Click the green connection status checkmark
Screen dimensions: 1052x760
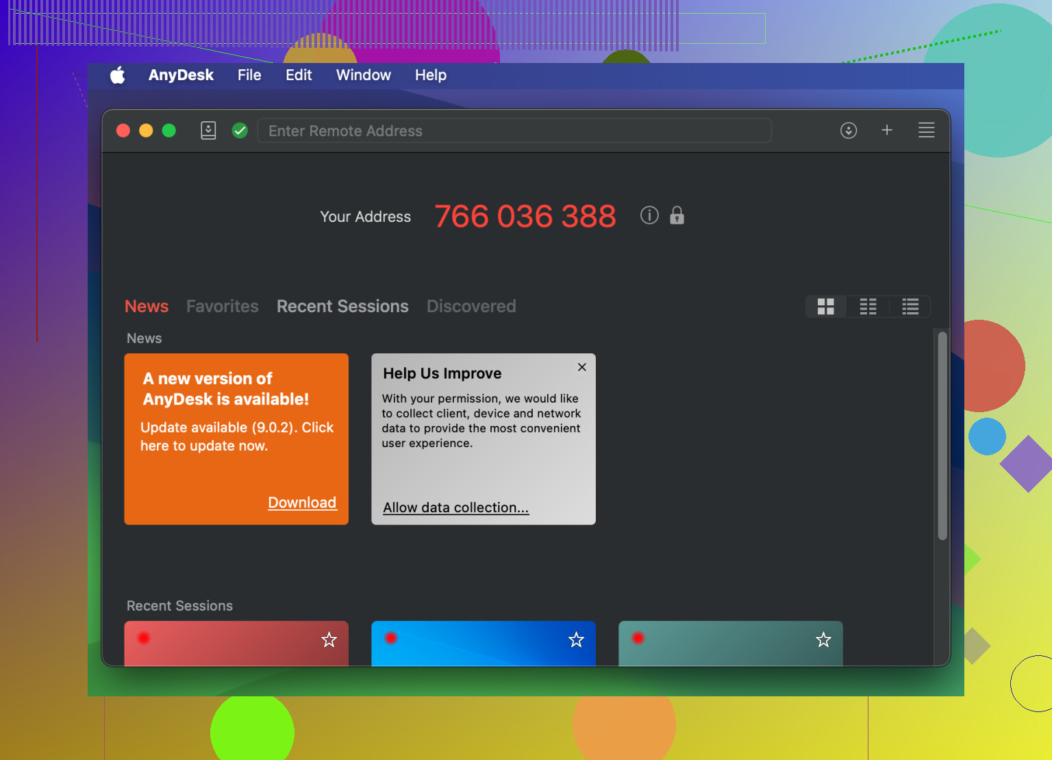click(x=240, y=130)
